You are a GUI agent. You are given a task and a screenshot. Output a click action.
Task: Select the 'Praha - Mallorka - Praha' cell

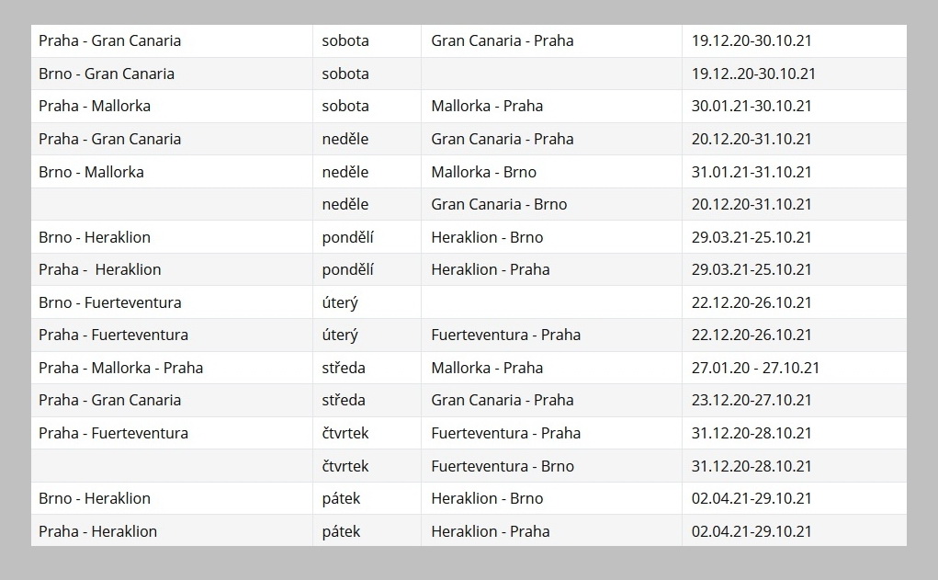click(x=172, y=368)
